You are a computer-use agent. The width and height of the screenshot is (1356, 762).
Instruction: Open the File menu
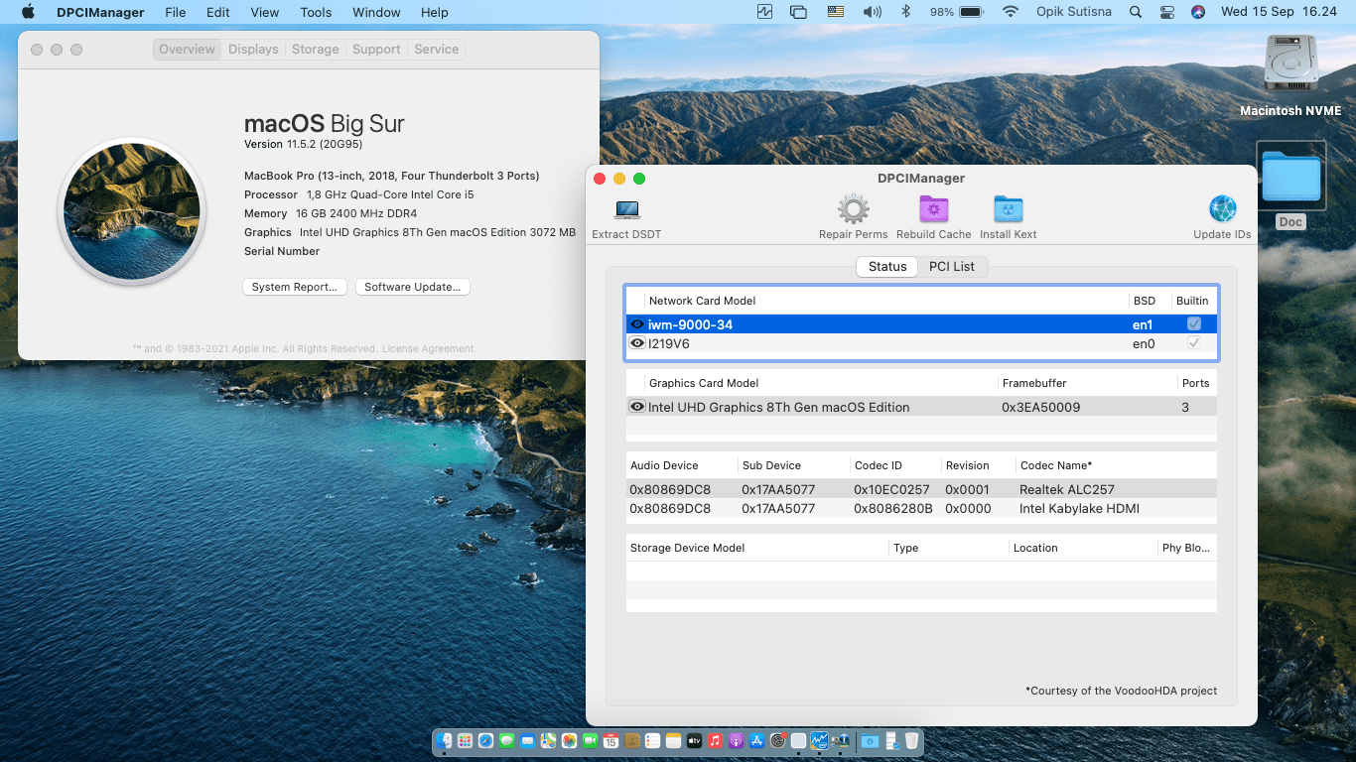[176, 12]
